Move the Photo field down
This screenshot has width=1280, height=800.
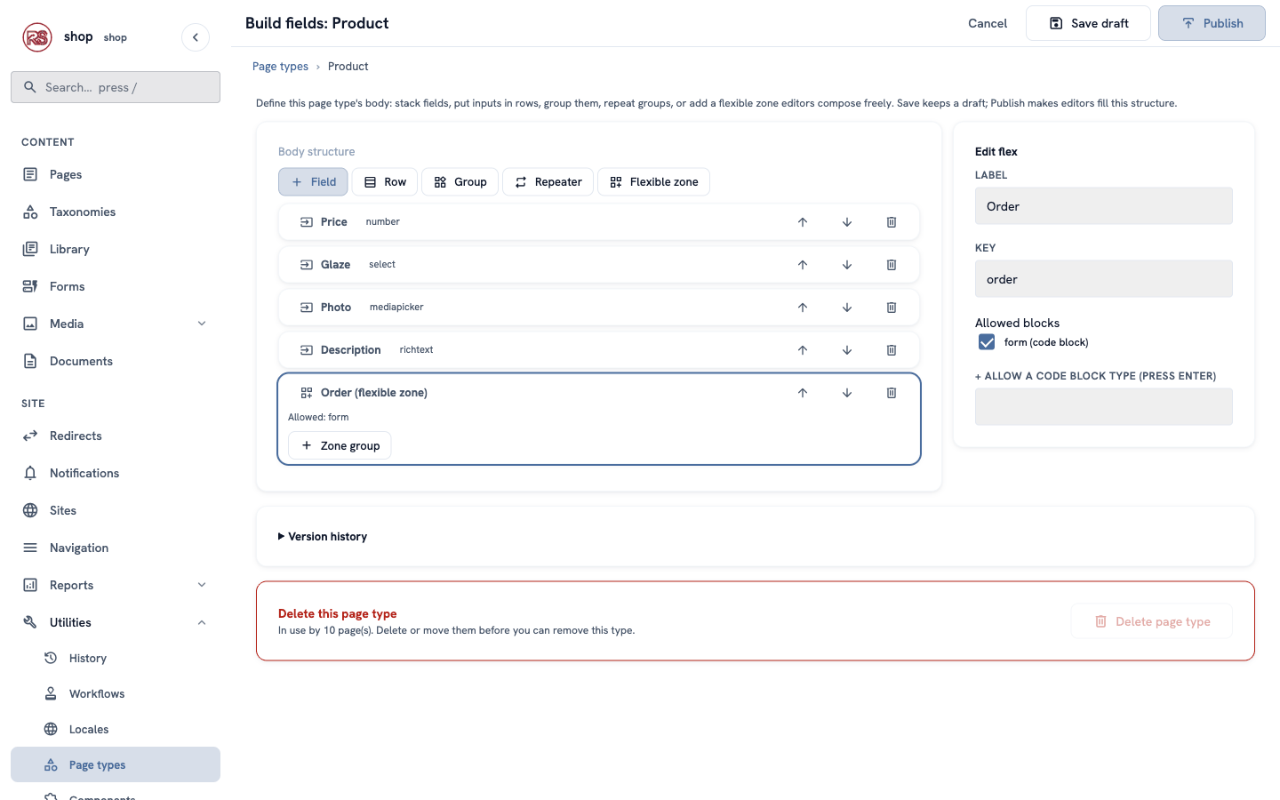tap(847, 308)
